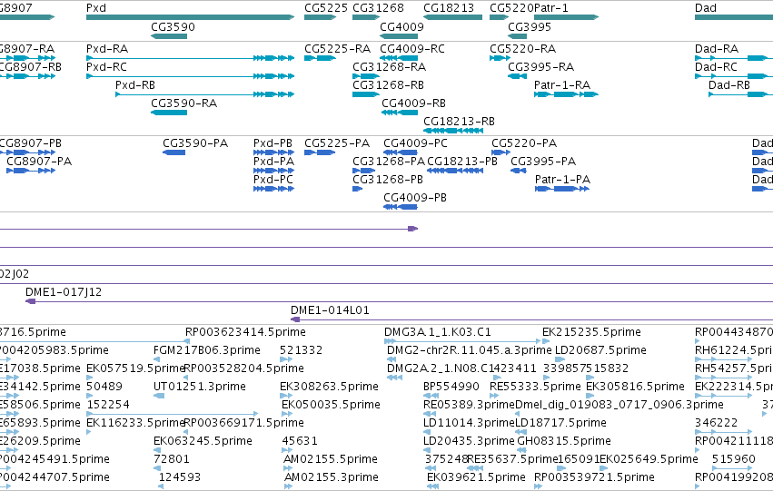The image size is (773, 491).
Task: Click the CG3590 gene glyph
Action: 169,36
